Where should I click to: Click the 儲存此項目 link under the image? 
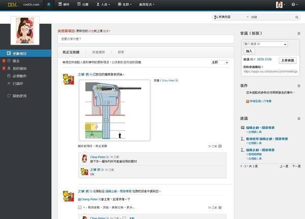[x=85, y=146]
